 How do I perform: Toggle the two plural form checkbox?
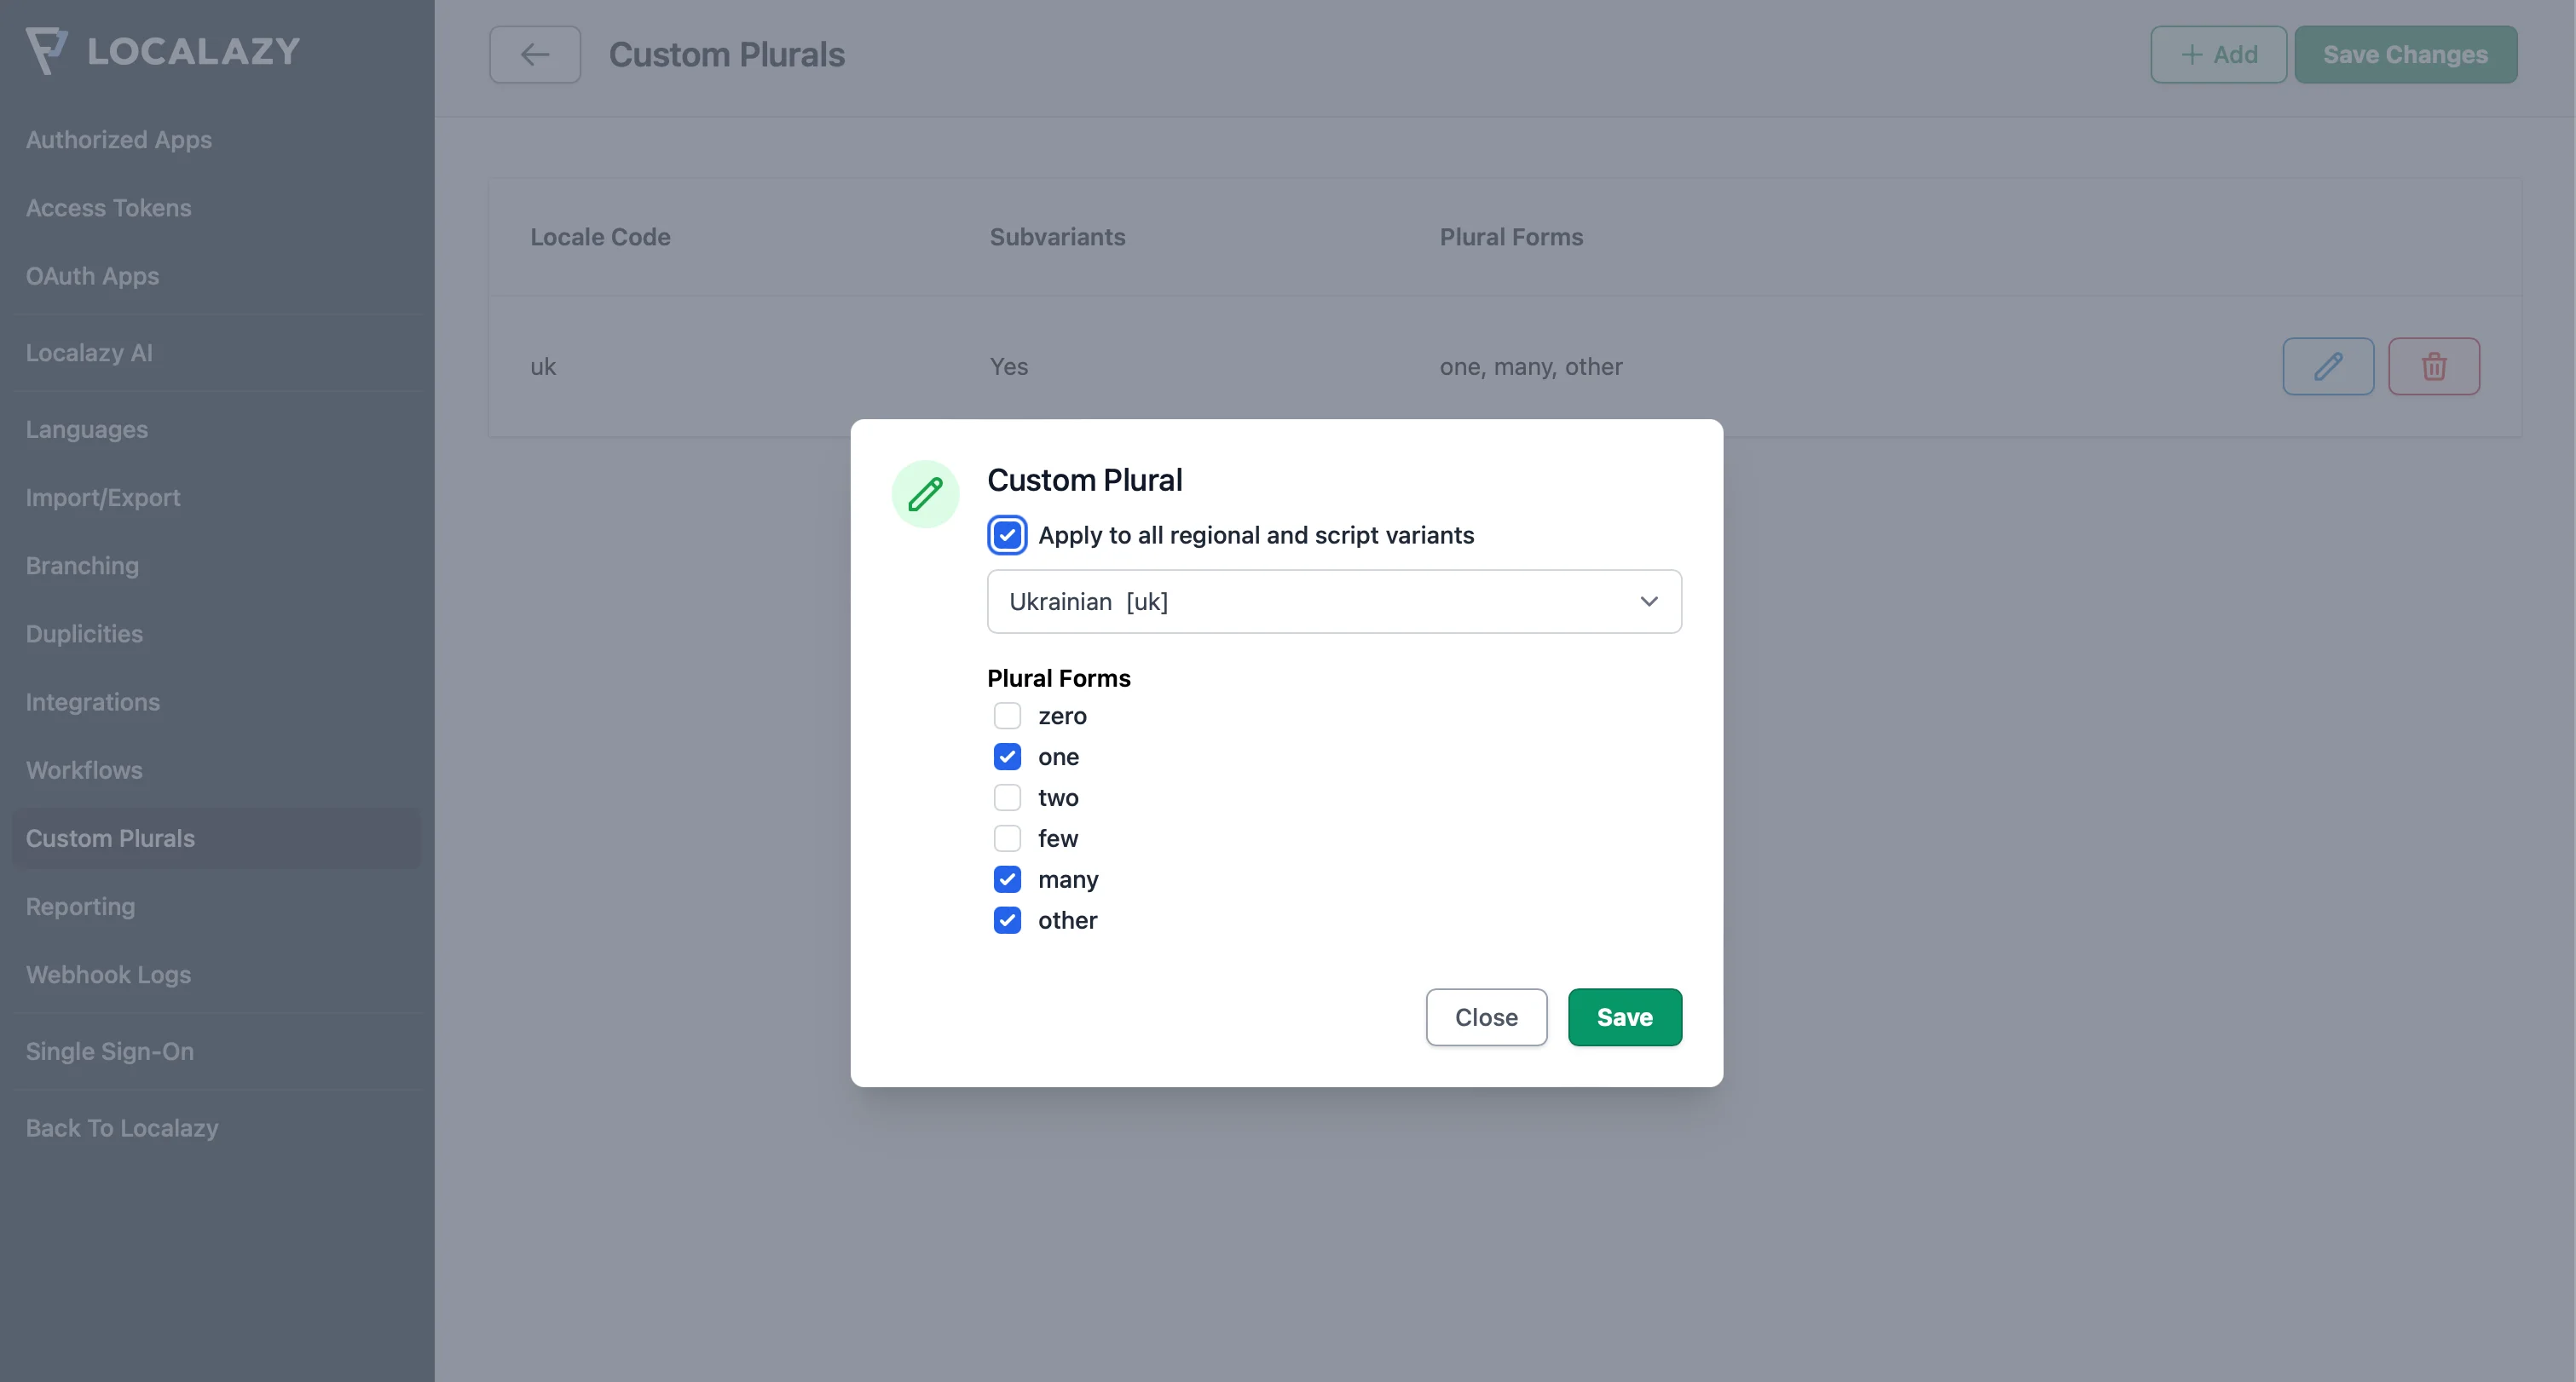1007,797
